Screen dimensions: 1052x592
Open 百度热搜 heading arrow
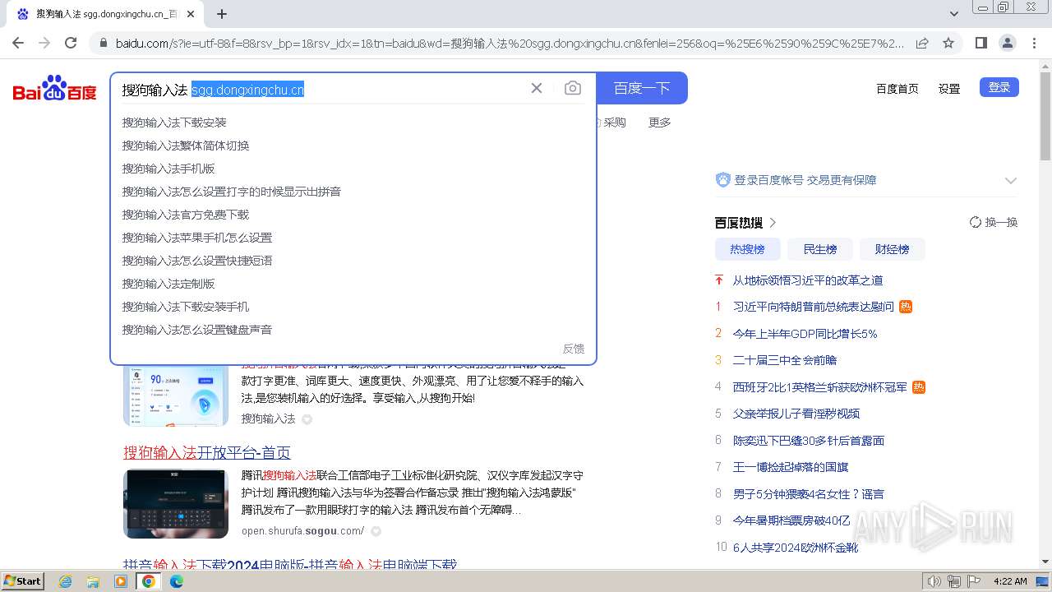773,223
